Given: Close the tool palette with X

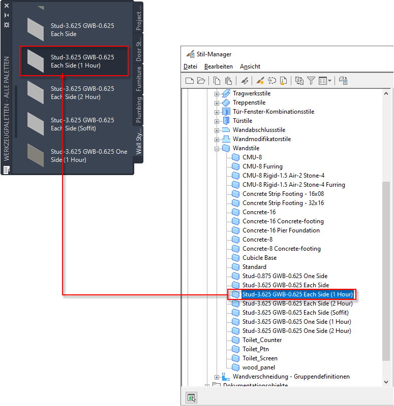Looking at the screenshot, I should [7, 6].
